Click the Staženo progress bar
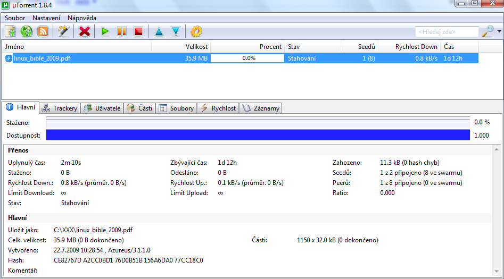 click(258, 123)
